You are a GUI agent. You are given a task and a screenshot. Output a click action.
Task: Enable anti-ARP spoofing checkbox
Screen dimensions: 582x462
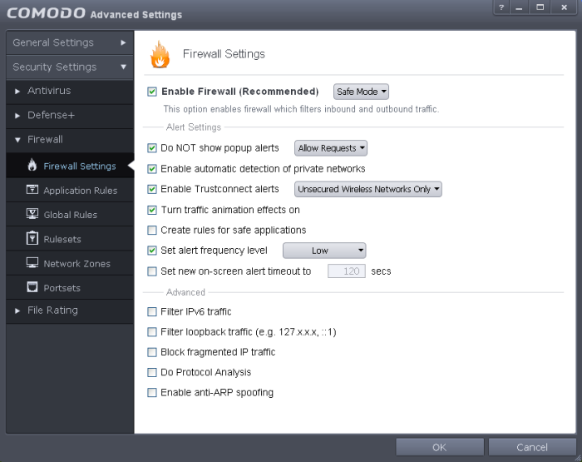pyautogui.click(x=152, y=393)
